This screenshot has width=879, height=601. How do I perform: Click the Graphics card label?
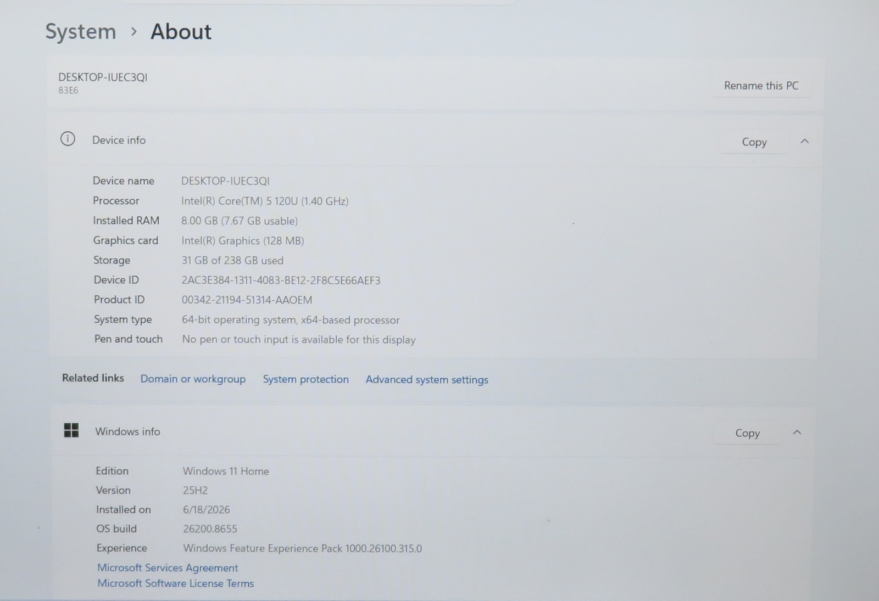[x=125, y=240]
